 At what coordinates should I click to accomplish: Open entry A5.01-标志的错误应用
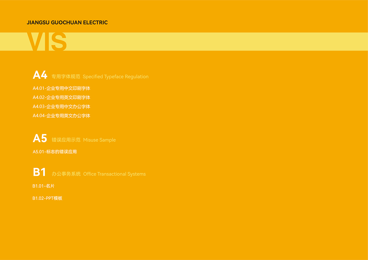pos(55,152)
